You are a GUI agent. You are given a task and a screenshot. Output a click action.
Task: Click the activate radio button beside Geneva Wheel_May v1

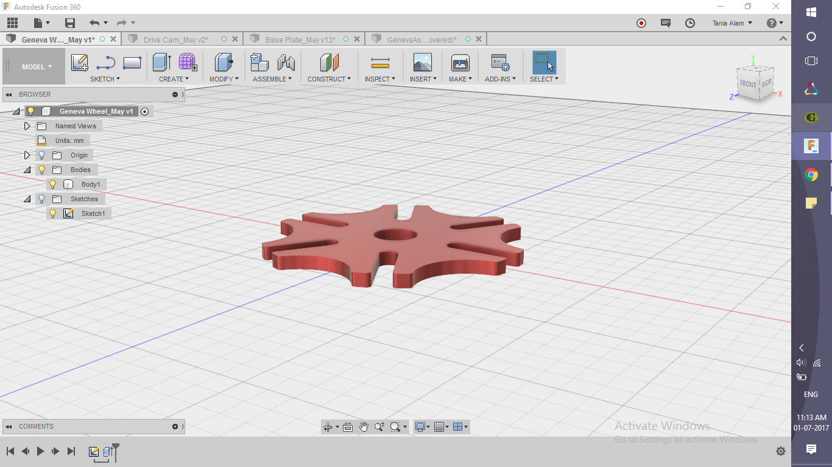[144, 111]
